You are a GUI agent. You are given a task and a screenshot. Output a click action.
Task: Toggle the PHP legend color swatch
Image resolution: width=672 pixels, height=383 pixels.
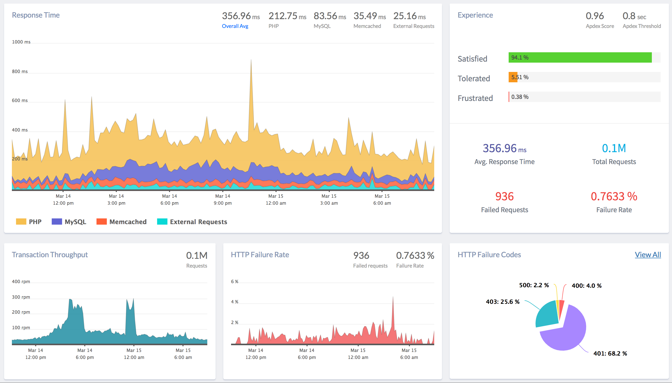tap(21, 222)
